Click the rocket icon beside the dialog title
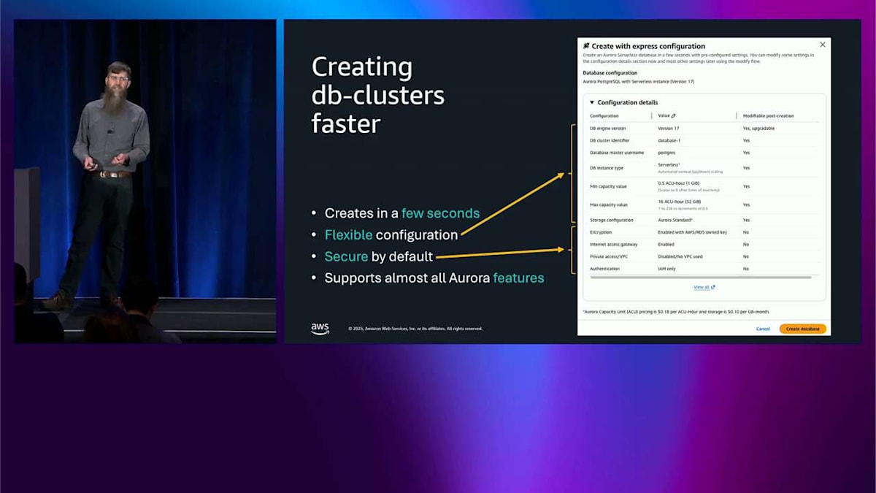This screenshot has width=876, height=493. [x=586, y=46]
